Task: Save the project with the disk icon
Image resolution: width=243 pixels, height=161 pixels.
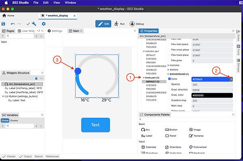Action: [3, 24]
